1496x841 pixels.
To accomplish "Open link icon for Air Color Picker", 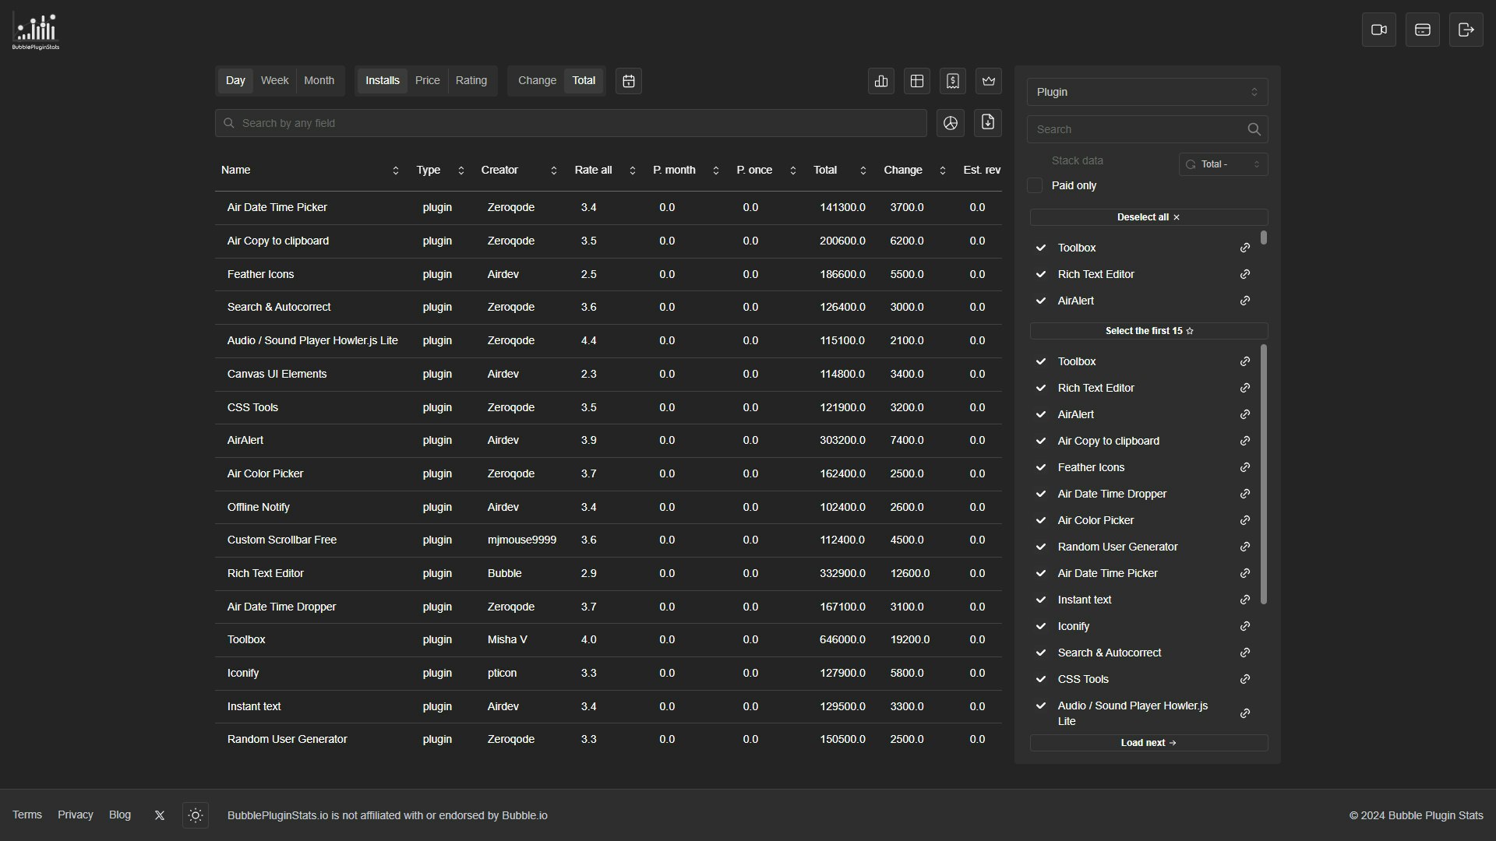I will [1245, 520].
